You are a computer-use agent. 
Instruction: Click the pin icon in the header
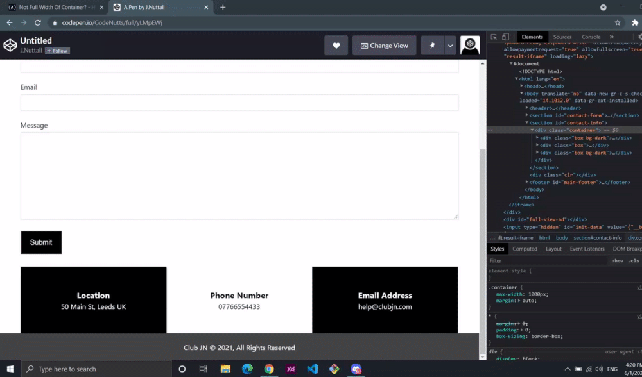point(432,46)
